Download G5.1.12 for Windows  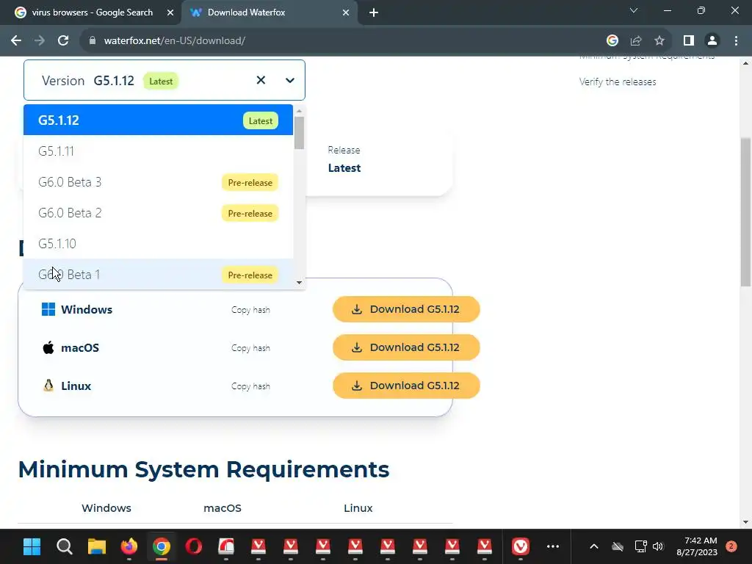pyautogui.click(x=406, y=309)
